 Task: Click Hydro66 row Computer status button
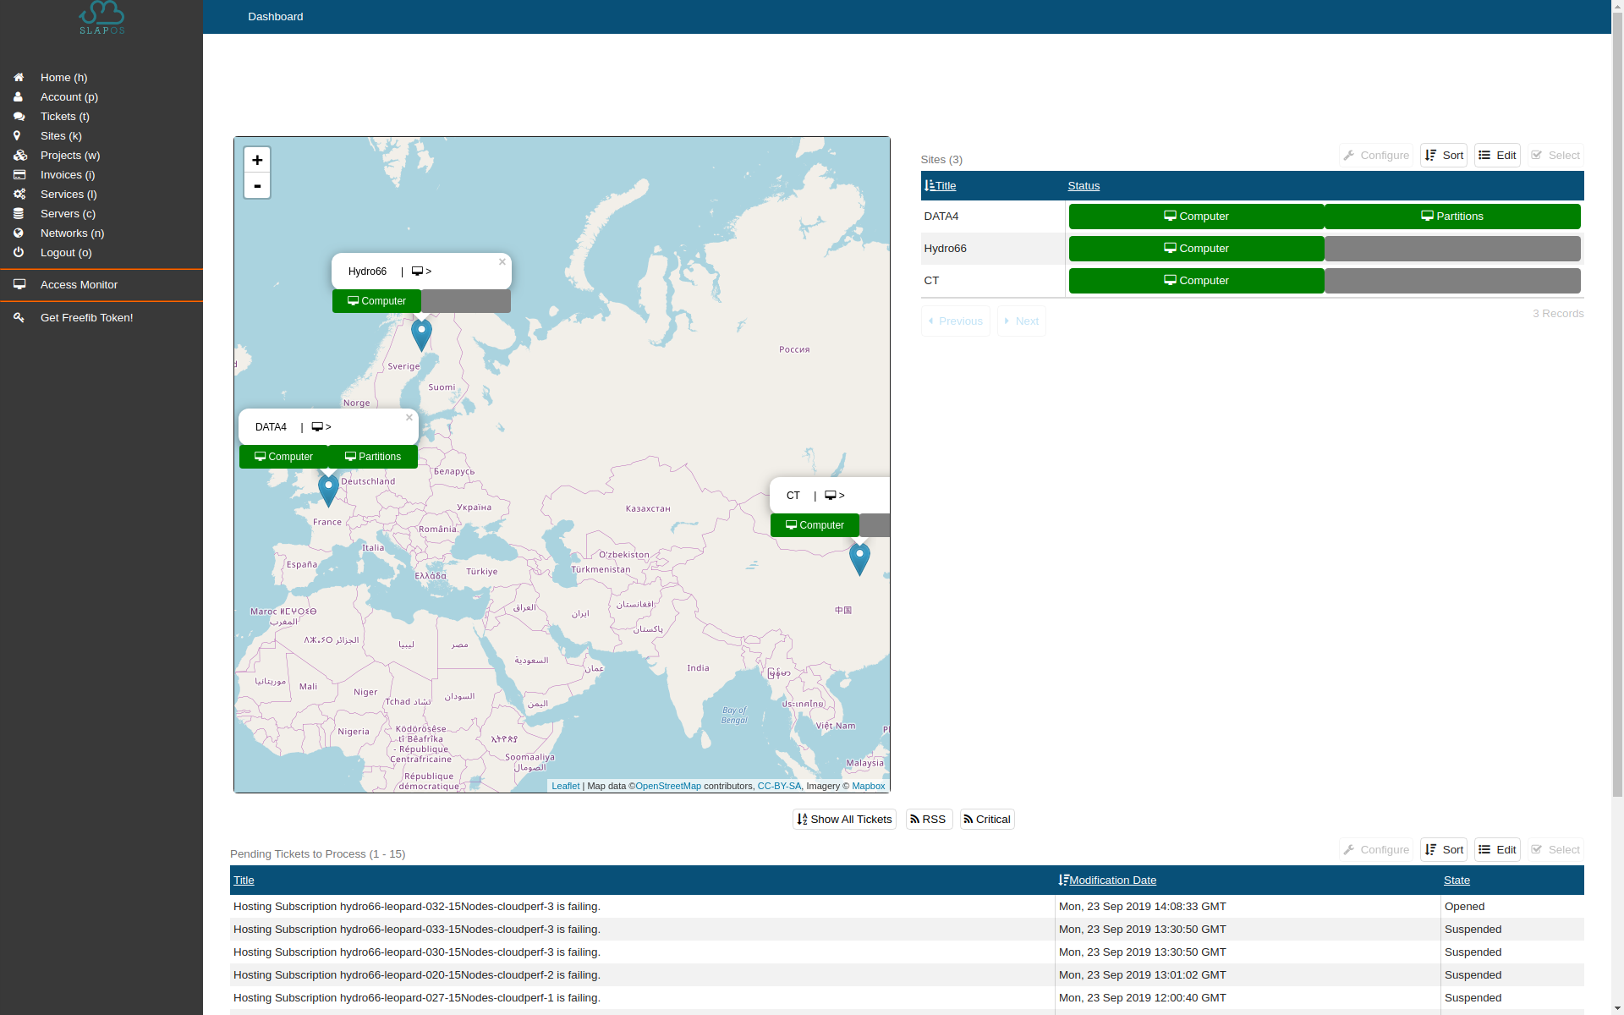(1196, 249)
